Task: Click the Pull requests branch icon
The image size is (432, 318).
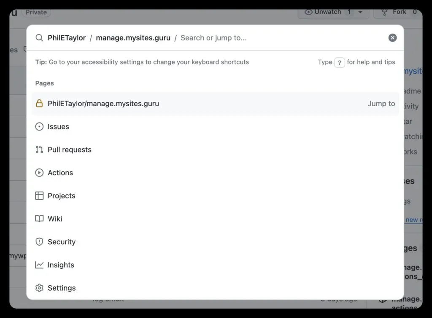Action: tap(39, 150)
